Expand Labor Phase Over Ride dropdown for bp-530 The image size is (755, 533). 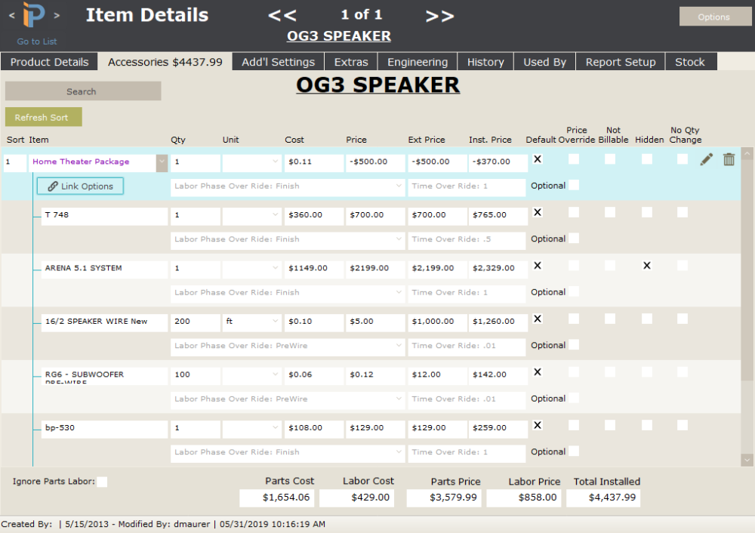pos(399,452)
